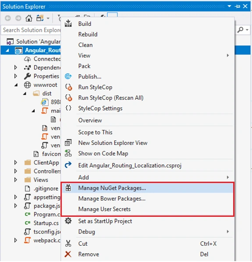
Task: Click the wwwroot globe icon
Action: tap(27, 85)
